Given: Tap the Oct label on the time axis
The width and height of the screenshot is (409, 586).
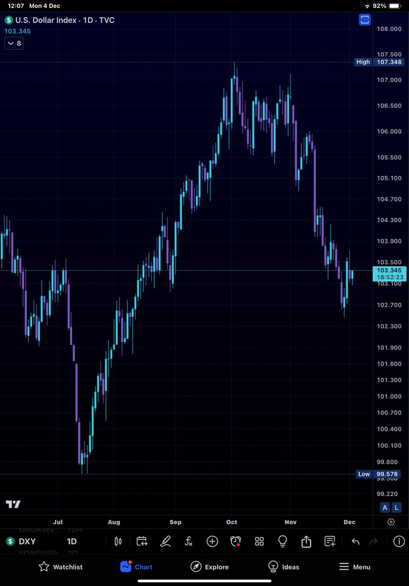Looking at the screenshot, I should pos(232,522).
